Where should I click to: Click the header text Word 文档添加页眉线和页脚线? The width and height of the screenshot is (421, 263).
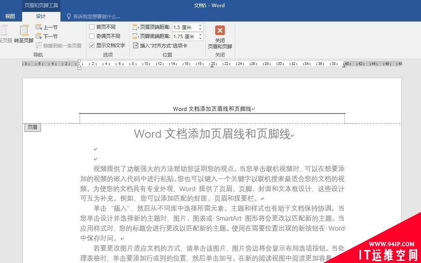[x=212, y=109]
